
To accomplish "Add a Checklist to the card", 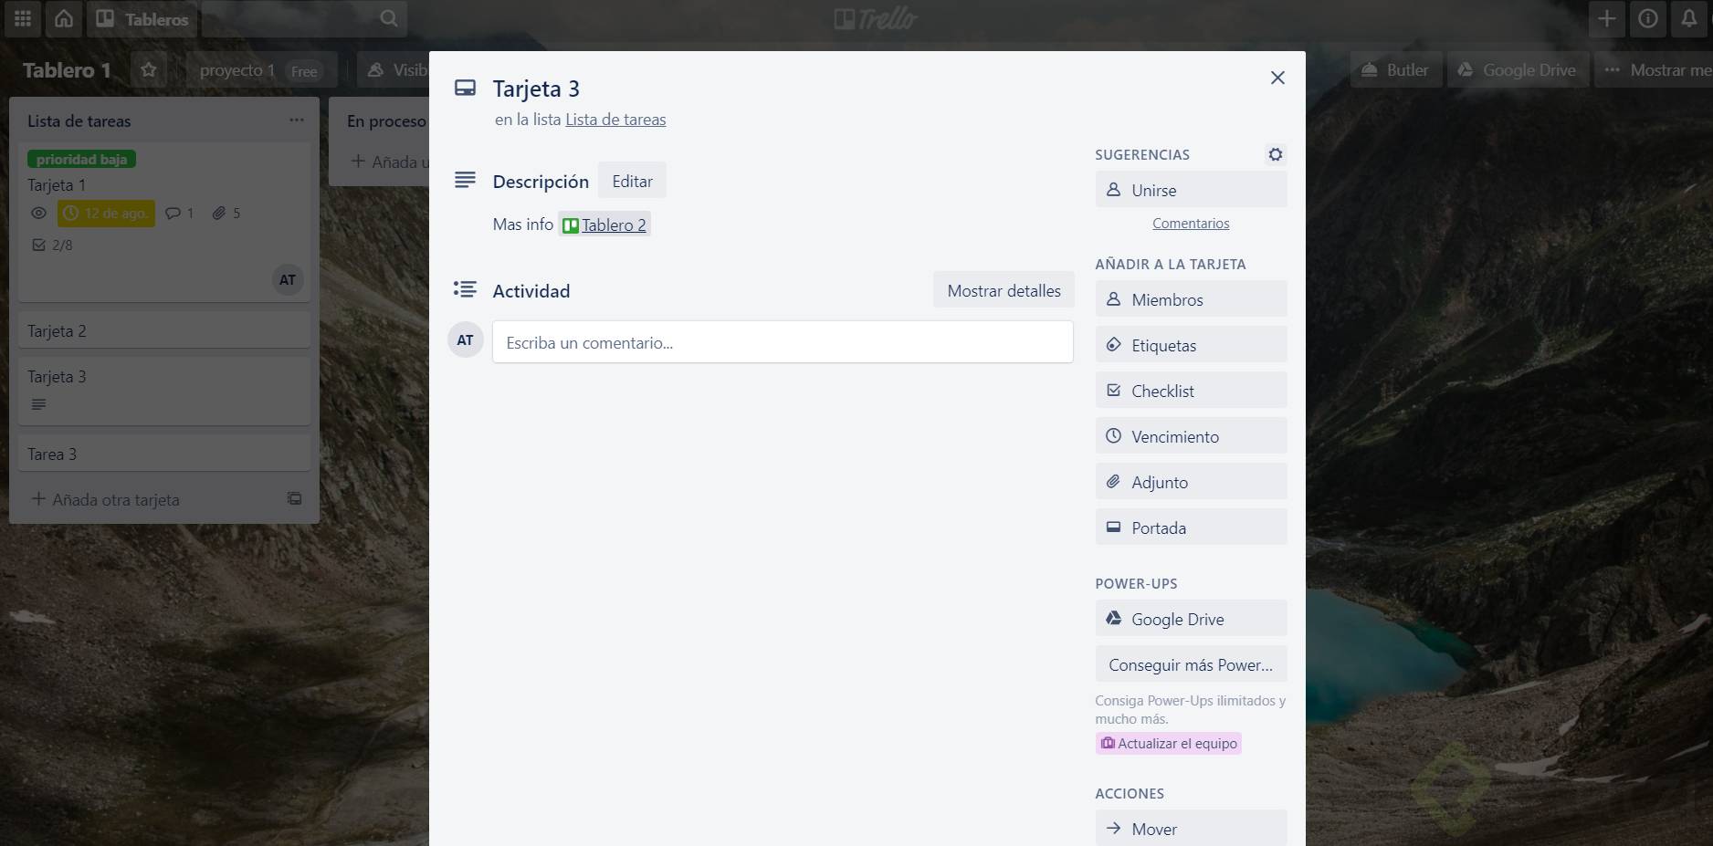I will coord(1191,391).
